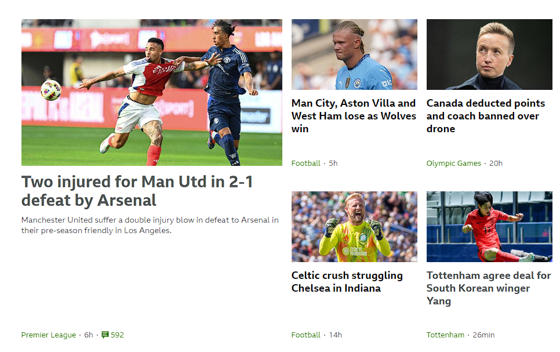View the 592 comments count
This screenshot has height=352, width=560.
coord(117,335)
